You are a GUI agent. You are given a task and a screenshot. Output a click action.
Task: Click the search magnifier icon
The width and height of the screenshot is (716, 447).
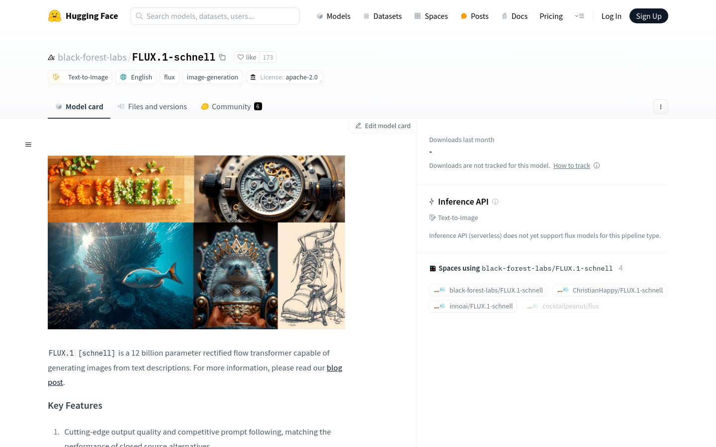139,16
